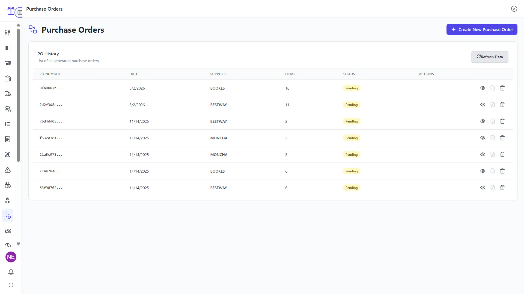
Task: Click document icon for order 0fa9882b
Action: (493, 88)
